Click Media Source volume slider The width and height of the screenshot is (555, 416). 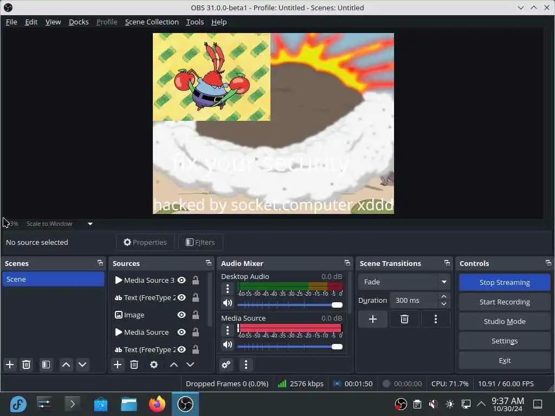pyautogui.click(x=290, y=346)
